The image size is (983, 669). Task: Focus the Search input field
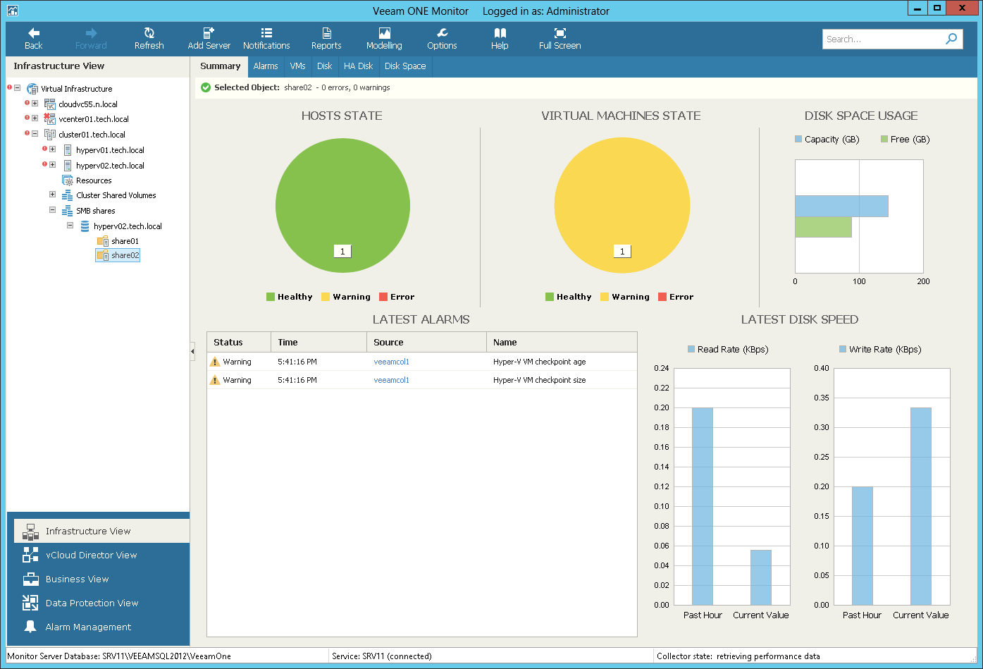pos(884,39)
